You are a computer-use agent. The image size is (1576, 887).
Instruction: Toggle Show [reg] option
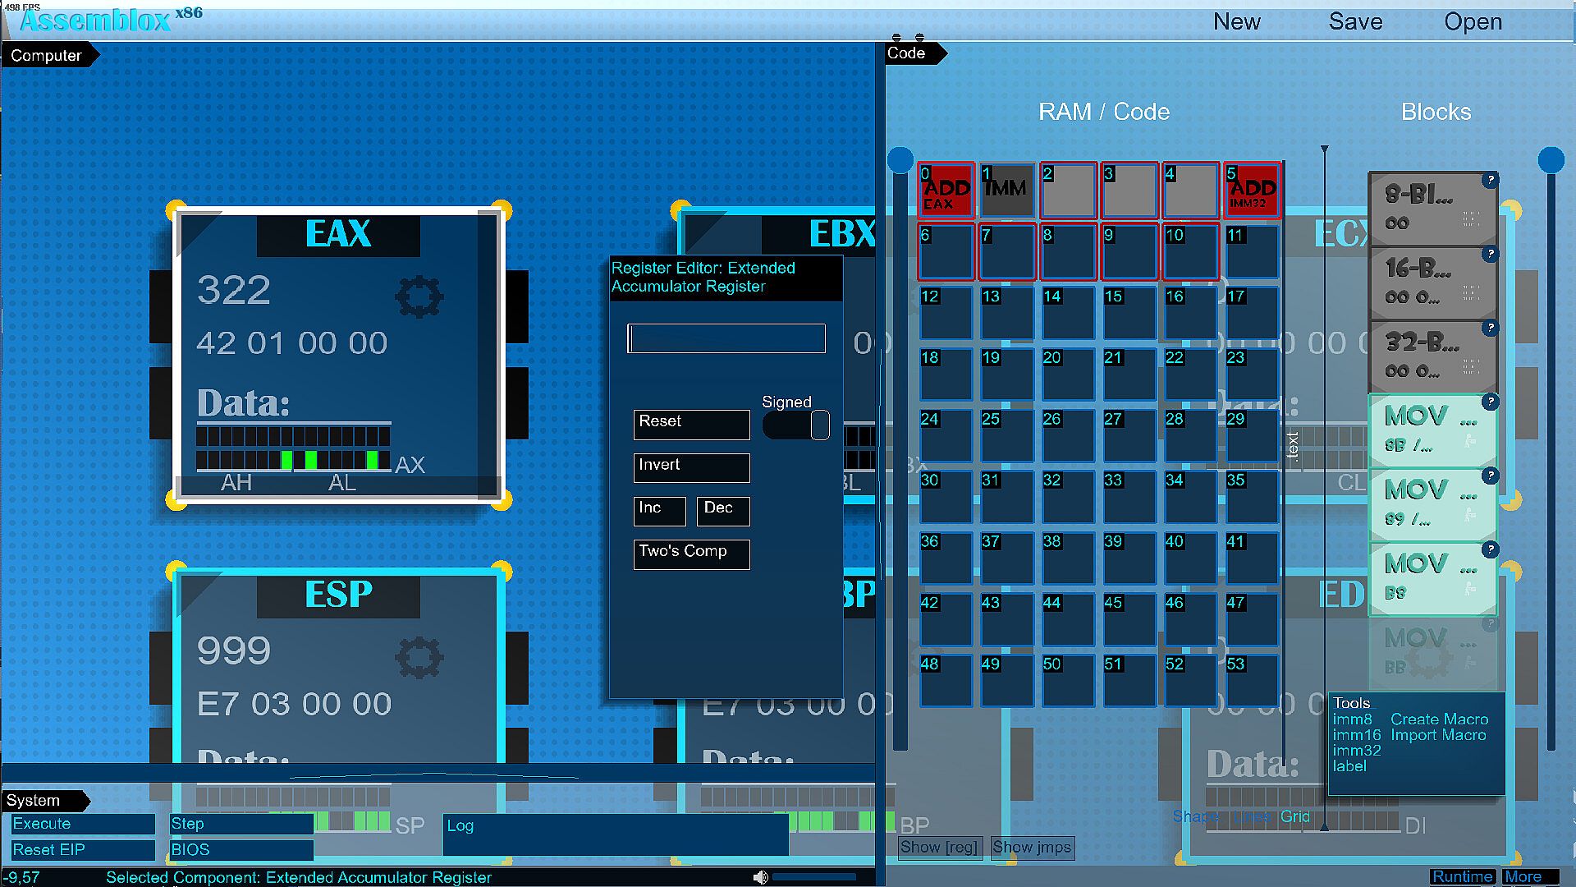(x=939, y=847)
